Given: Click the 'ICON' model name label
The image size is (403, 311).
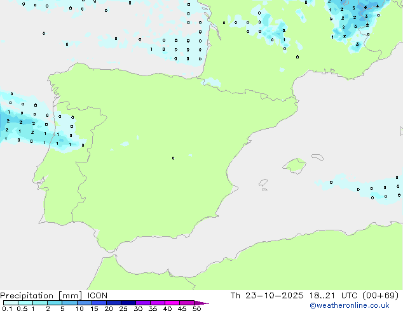Looking at the screenshot, I should (97, 296).
